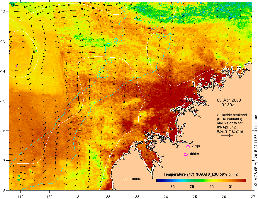Click the 'drifter' legend label
The width and height of the screenshot is (258, 199).
pos(194,154)
